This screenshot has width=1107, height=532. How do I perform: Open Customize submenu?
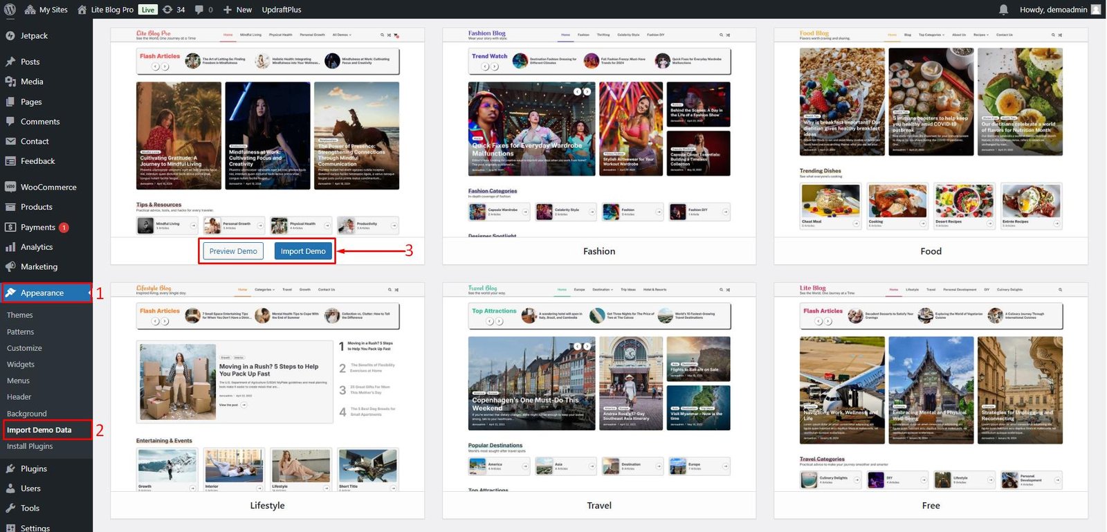[24, 348]
